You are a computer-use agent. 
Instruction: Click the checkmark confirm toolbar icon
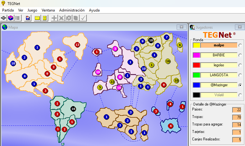pyautogui.click(x=83, y=18)
